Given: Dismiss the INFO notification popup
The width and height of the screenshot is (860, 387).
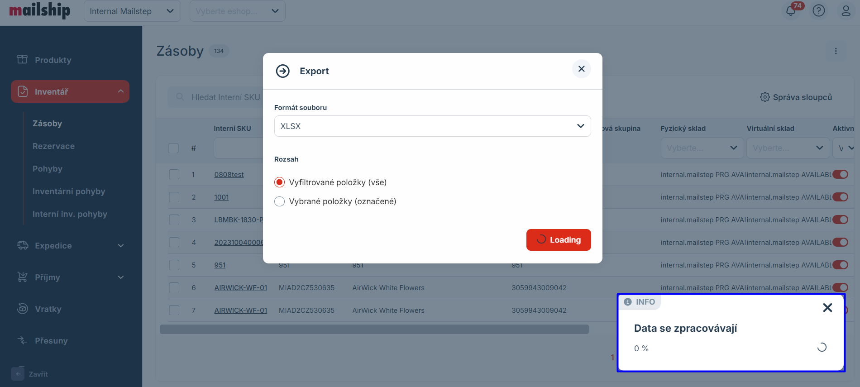Looking at the screenshot, I should [827, 308].
